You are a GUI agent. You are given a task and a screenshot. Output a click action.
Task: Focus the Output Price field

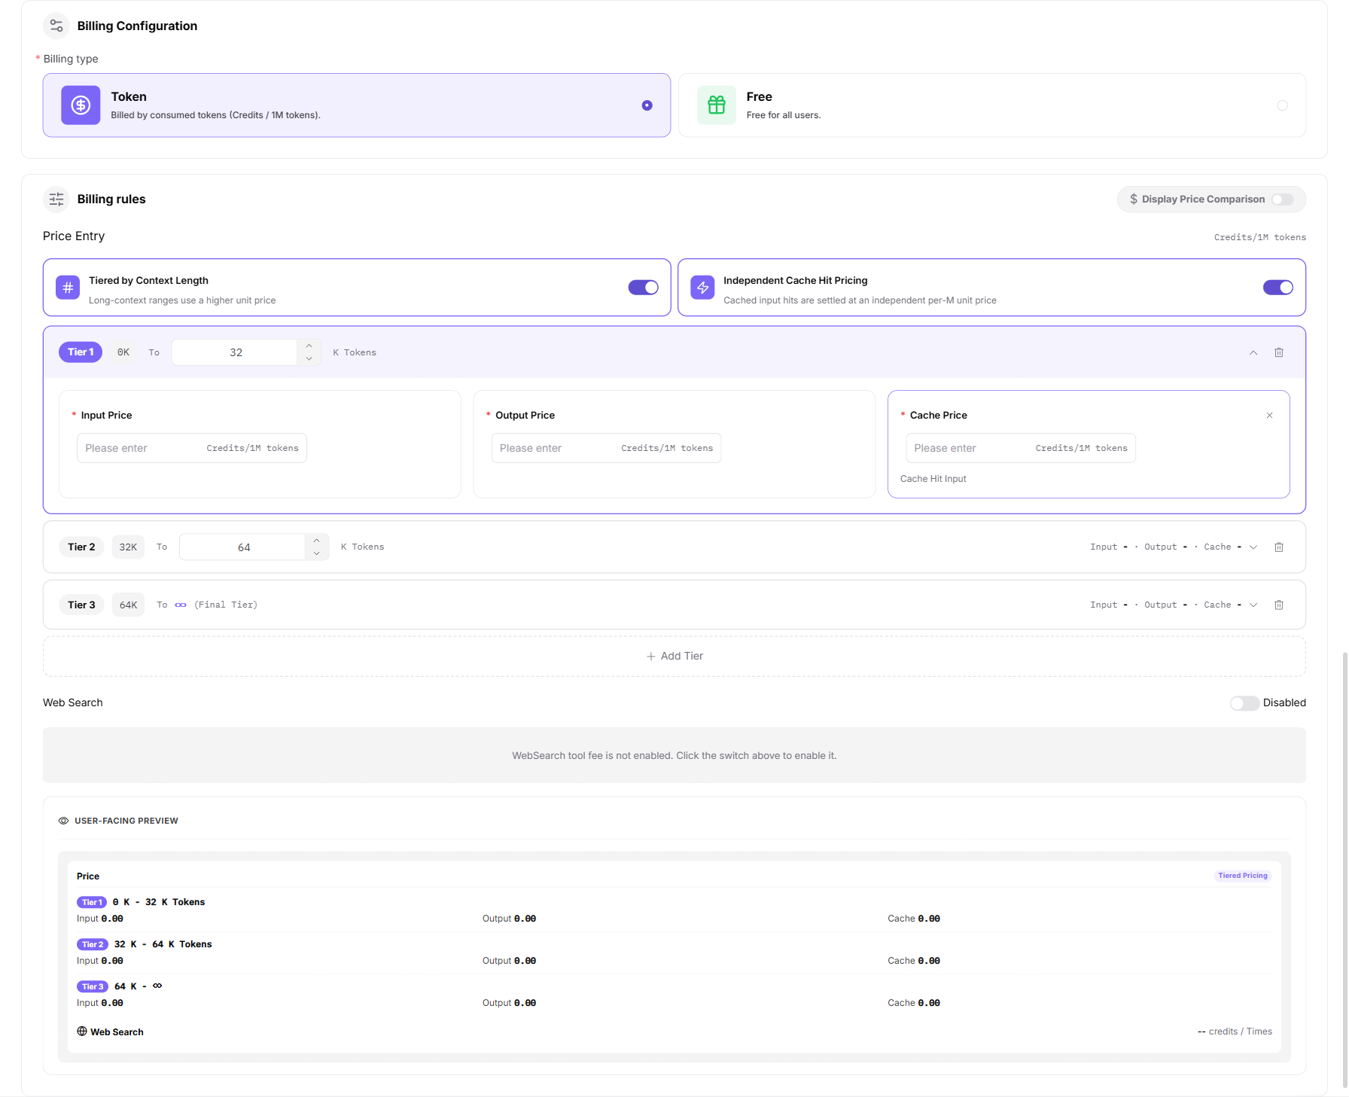click(x=606, y=448)
